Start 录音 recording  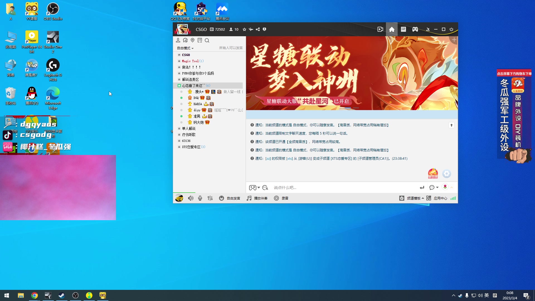coord(281,198)
